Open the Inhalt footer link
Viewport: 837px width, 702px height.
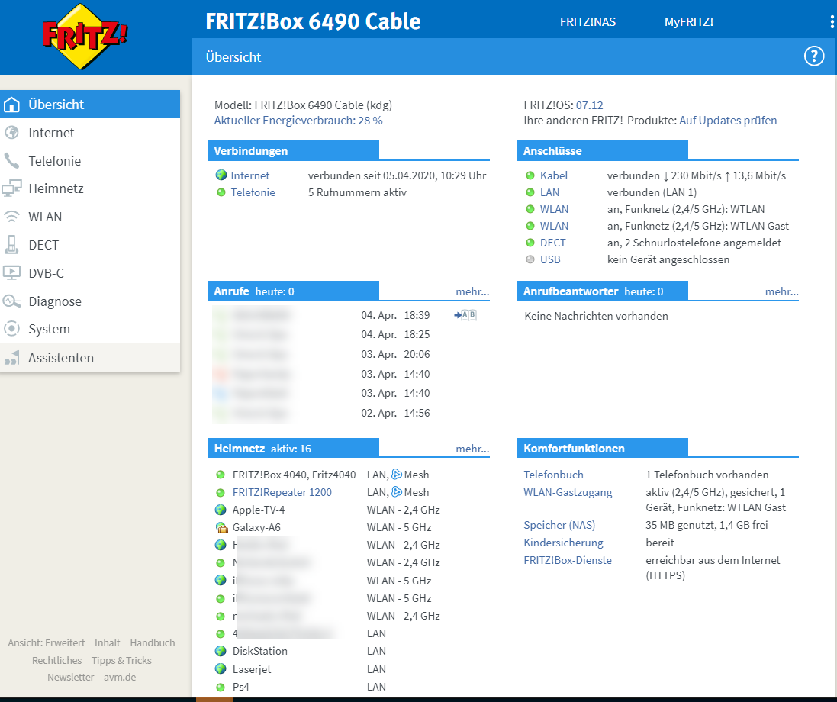pyautogui.click(x=108, y=642)
